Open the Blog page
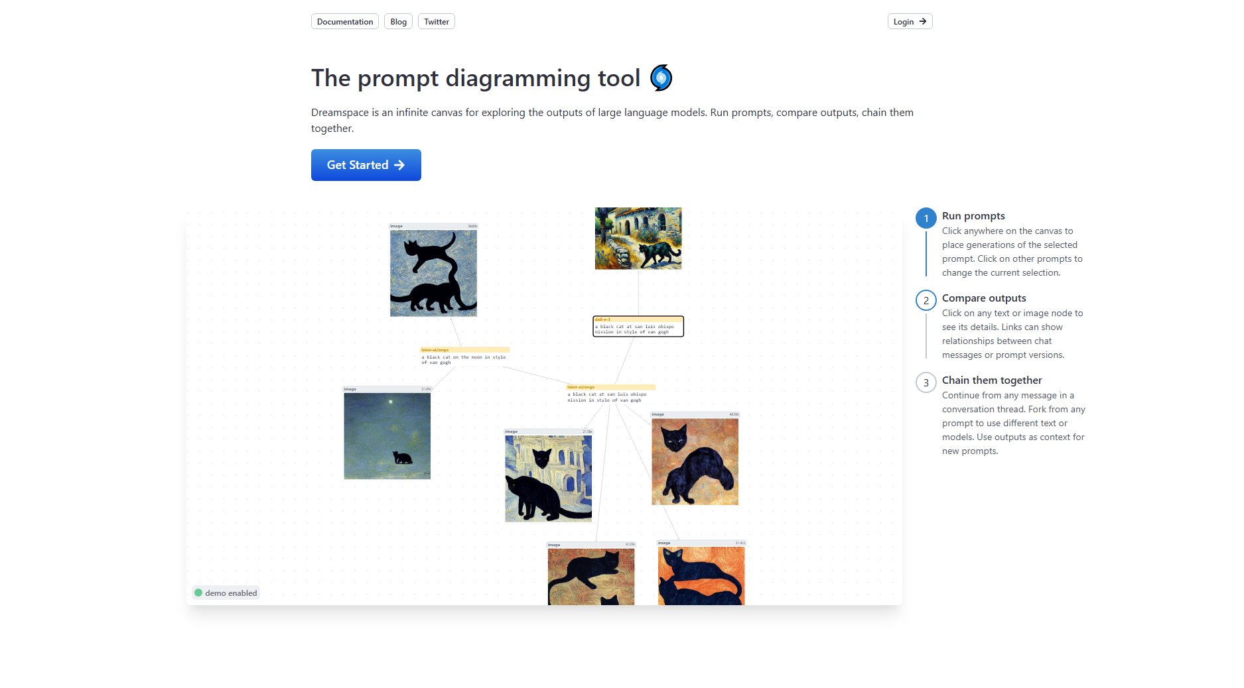The image size is (1244, 688). point(398,21)
